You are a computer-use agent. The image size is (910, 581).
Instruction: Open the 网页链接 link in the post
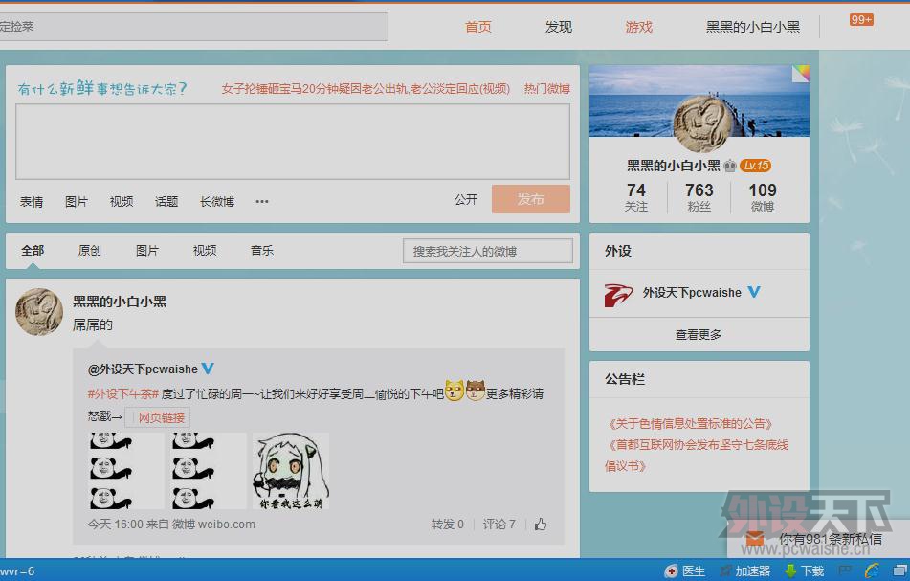(x=157, y=417)
